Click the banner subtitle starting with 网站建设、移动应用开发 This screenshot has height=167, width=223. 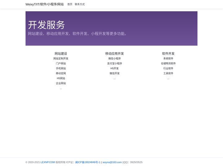77,34
